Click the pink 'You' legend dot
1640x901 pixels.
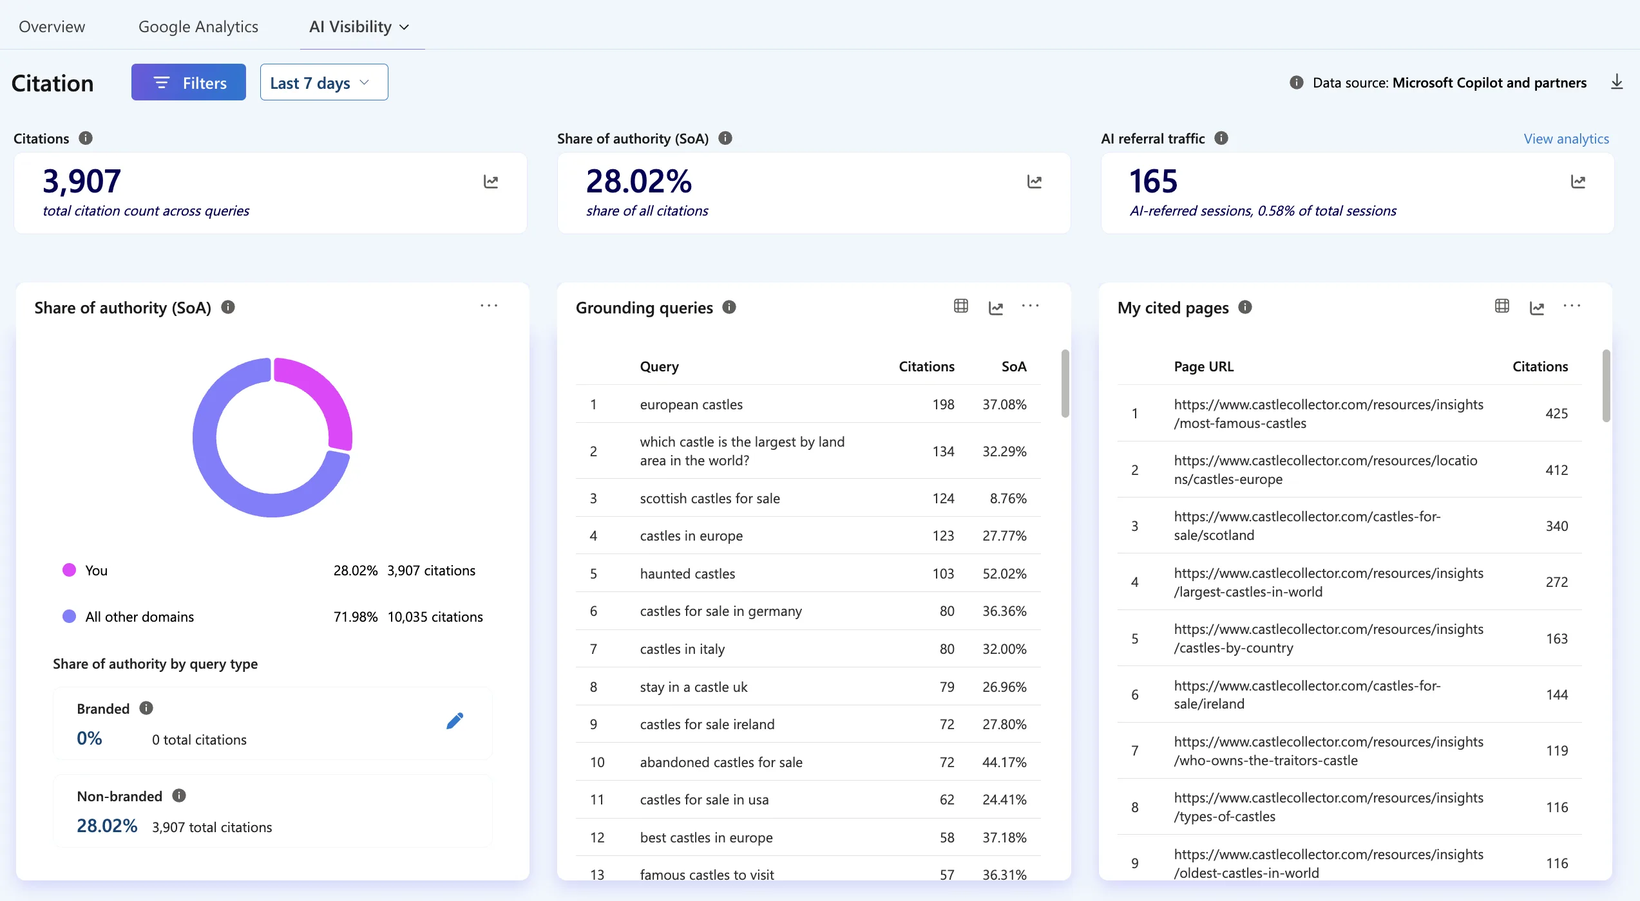pyautogui.click(x=69, y=570)
